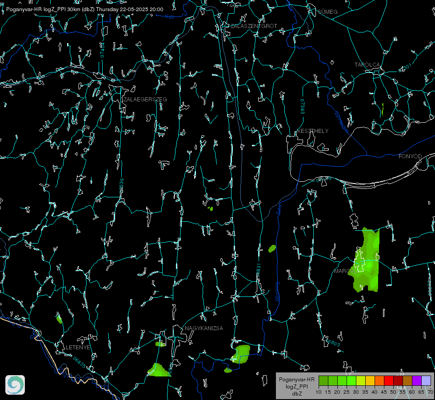Pick the purple 60-65 dBZ legend swatch
435x400 pixels.
(417, 380)
